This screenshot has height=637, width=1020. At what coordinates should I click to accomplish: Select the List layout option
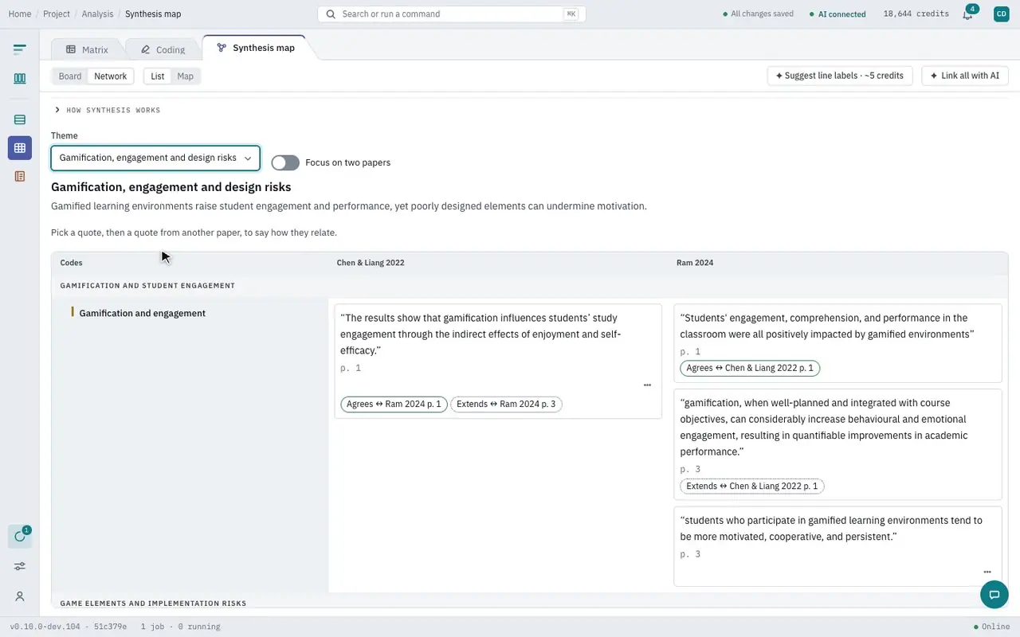click(x=158, y=76)
